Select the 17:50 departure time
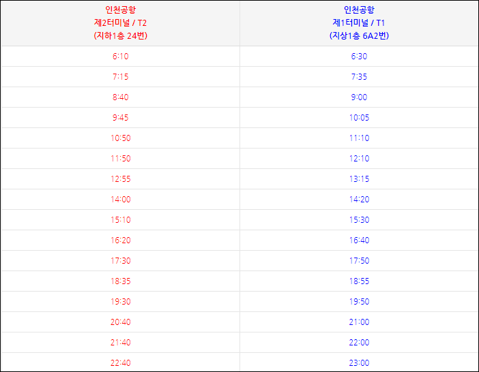 tap(359, 261)
